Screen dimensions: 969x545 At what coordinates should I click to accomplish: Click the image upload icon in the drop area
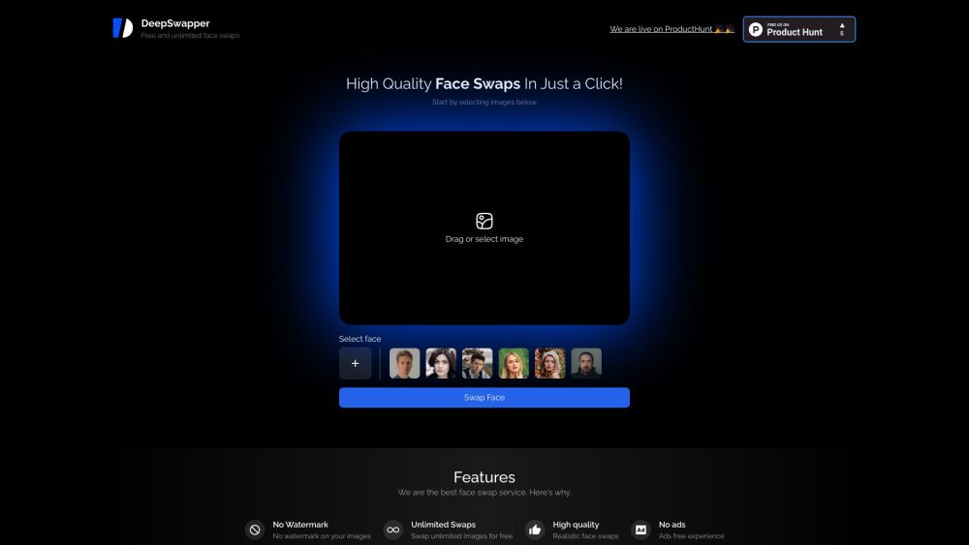[484, 221]
